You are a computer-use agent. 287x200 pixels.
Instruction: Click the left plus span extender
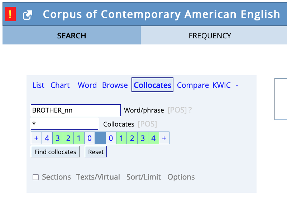point(36,138)
